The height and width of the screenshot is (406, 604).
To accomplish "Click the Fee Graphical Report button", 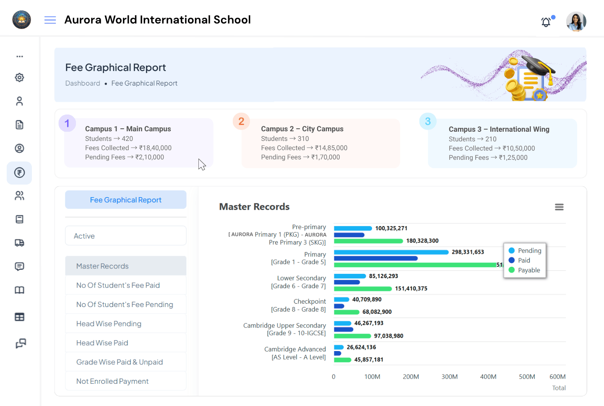I will (x=125, y=200).
